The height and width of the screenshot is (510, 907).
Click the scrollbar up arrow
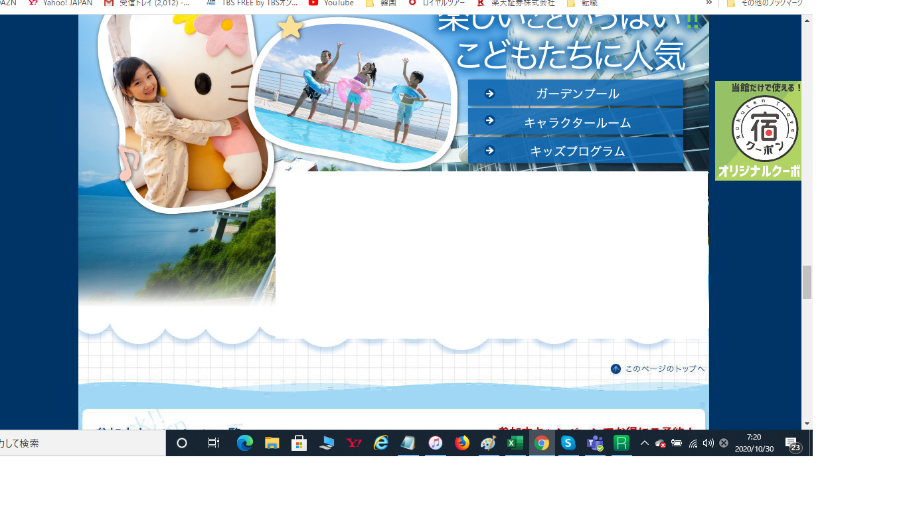807,21
